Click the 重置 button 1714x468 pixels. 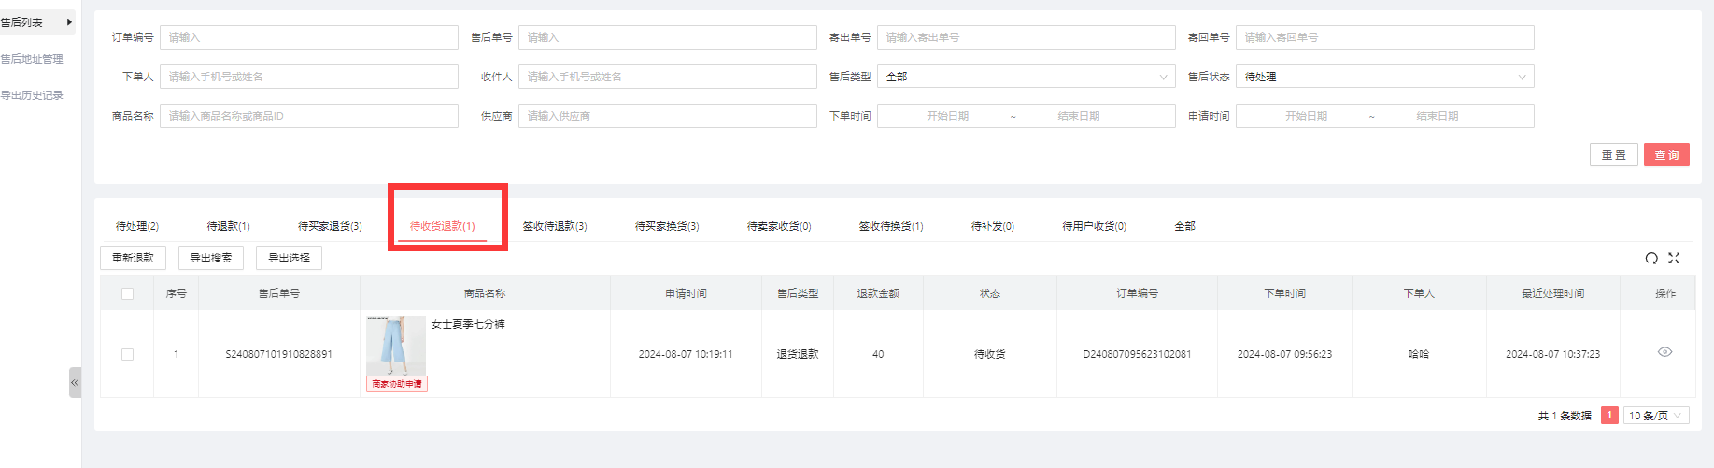[x=1613, y=155]
